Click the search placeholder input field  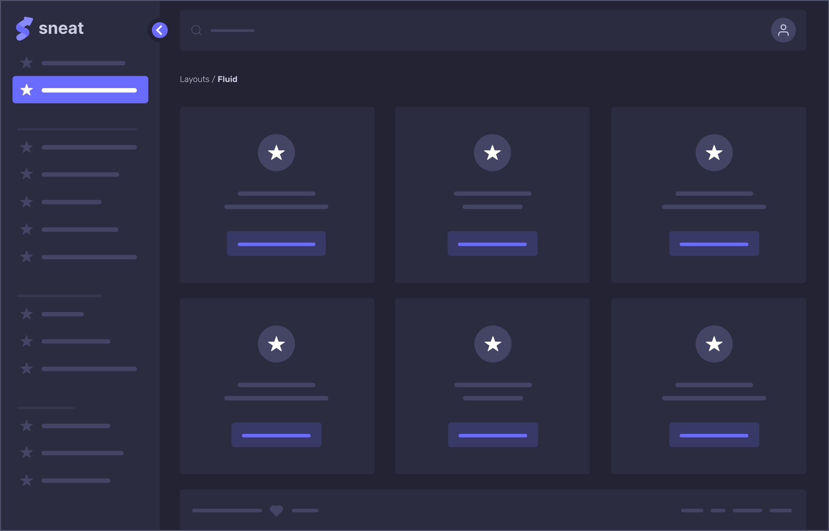232,31
